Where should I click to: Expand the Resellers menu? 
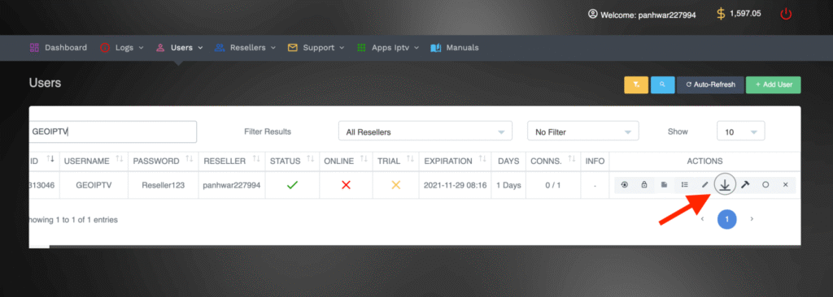246,48
